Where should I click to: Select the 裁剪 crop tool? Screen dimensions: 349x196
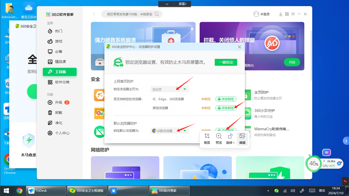207,139
